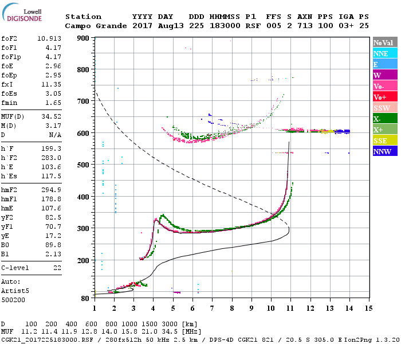Image resolution: width=401 pixels, height=344 pixels.
Task: Select the hmF2 parameter row
Action: click(31, 190)
